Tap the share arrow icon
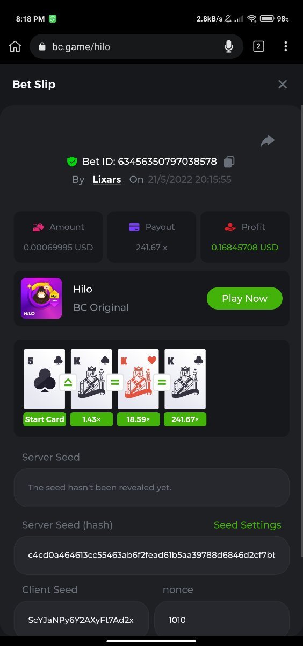The image size is (303, 646). [x=267, y=141]
